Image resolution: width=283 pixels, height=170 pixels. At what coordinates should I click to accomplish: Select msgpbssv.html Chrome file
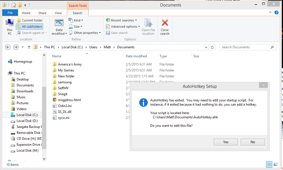click(69, 100)
